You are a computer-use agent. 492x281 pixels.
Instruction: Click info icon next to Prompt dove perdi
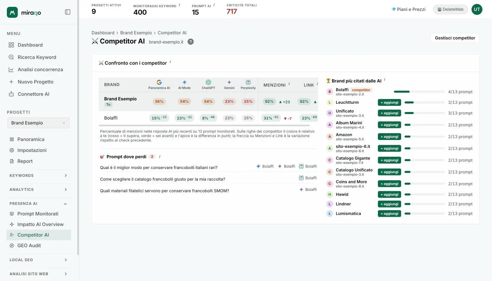tap(160, 157)
